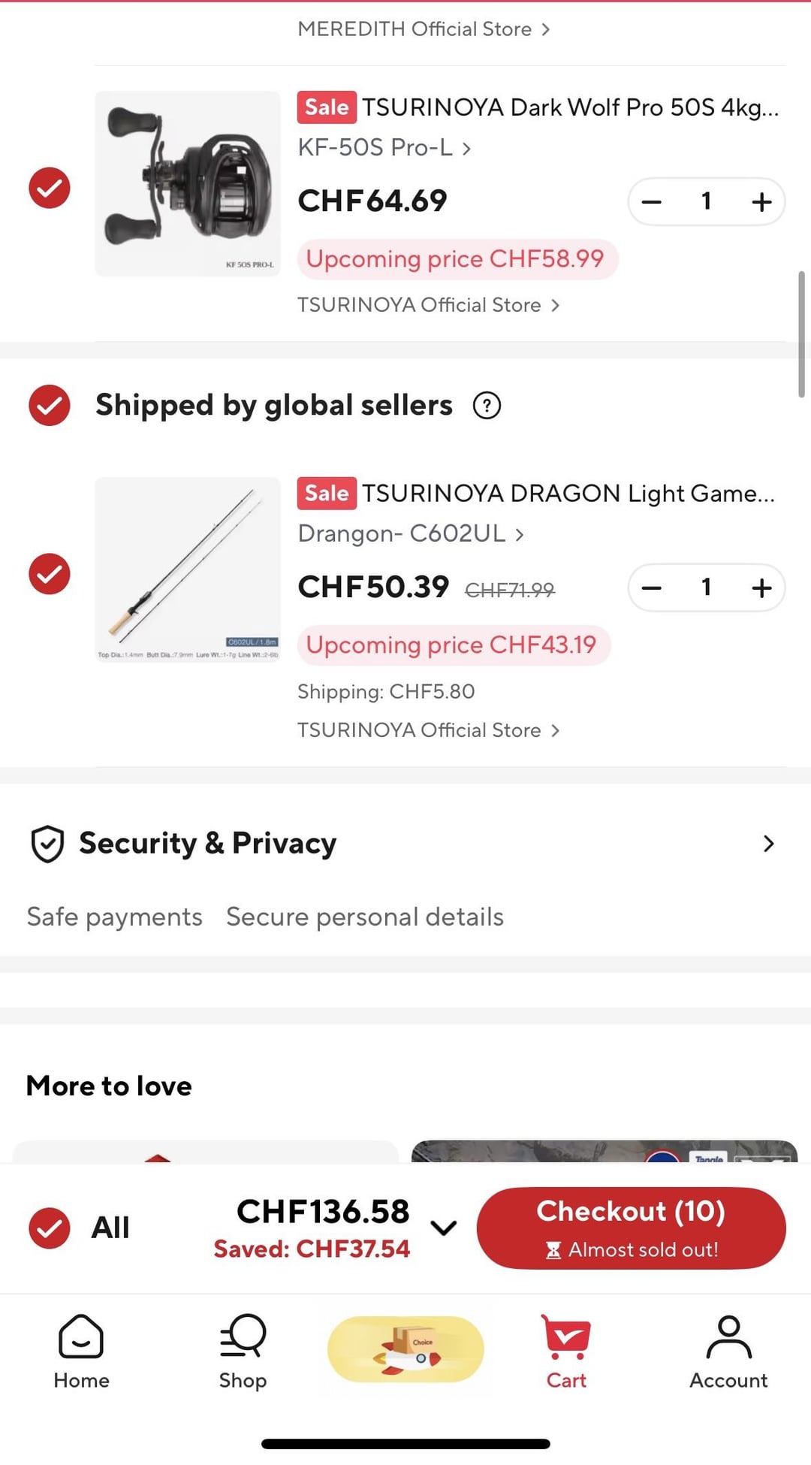Expand the price details chevron beside total

point(444,1228)
